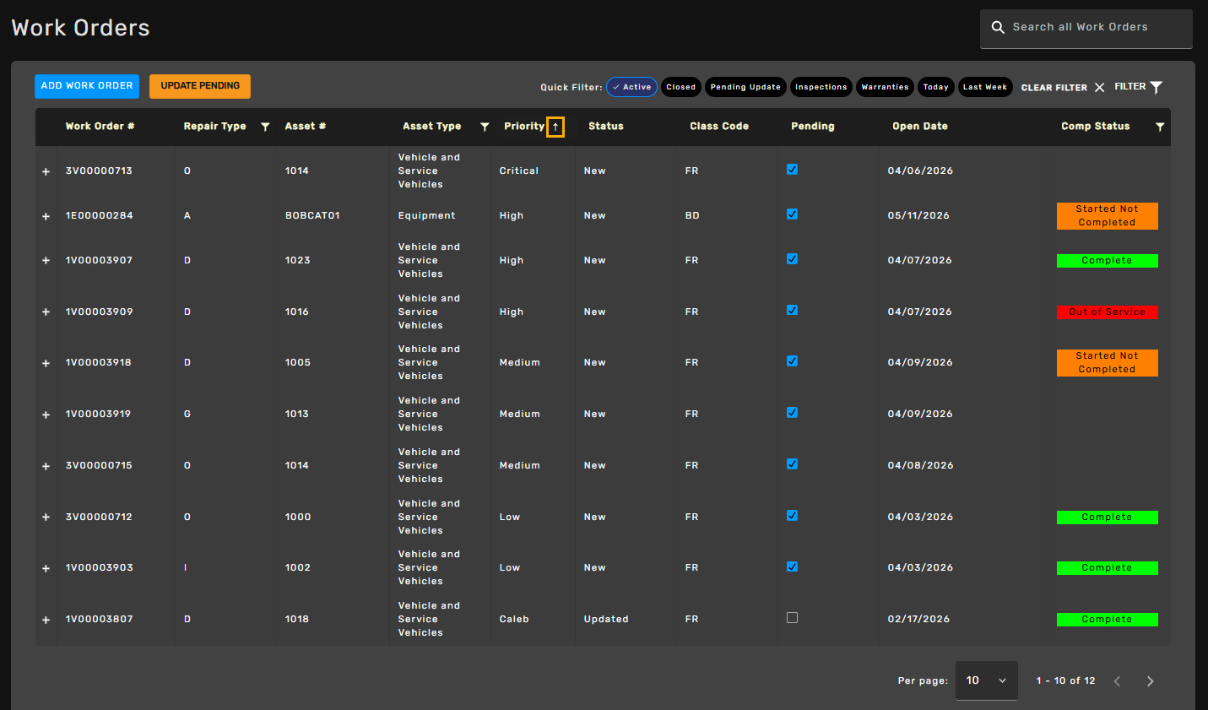Go to the previous page arrow
The image size is (1208, 710).
pyautogui.click(x=1117, y=681)
